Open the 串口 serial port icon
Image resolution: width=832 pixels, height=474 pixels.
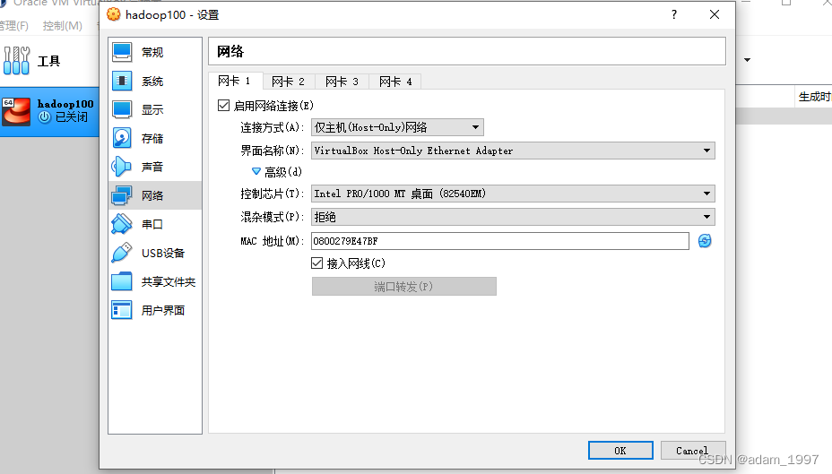pos(122,224)
